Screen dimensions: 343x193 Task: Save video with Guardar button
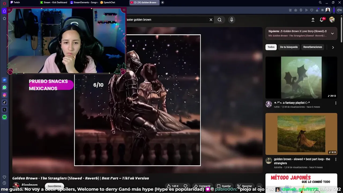pyautogui.click(x=224, y=186)
